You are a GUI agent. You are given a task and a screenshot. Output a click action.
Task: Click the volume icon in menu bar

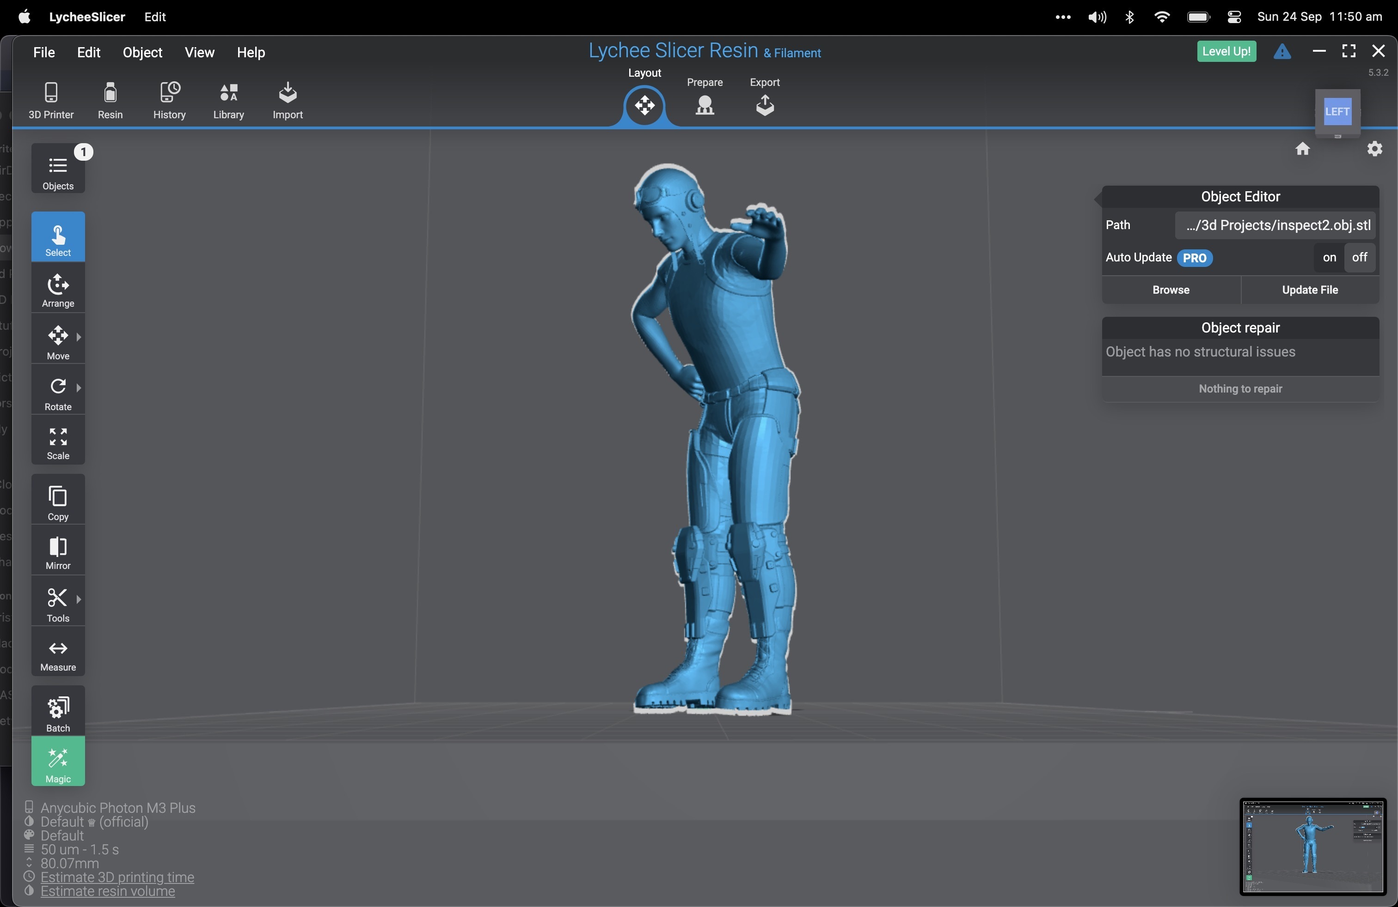coord(1096,17)
